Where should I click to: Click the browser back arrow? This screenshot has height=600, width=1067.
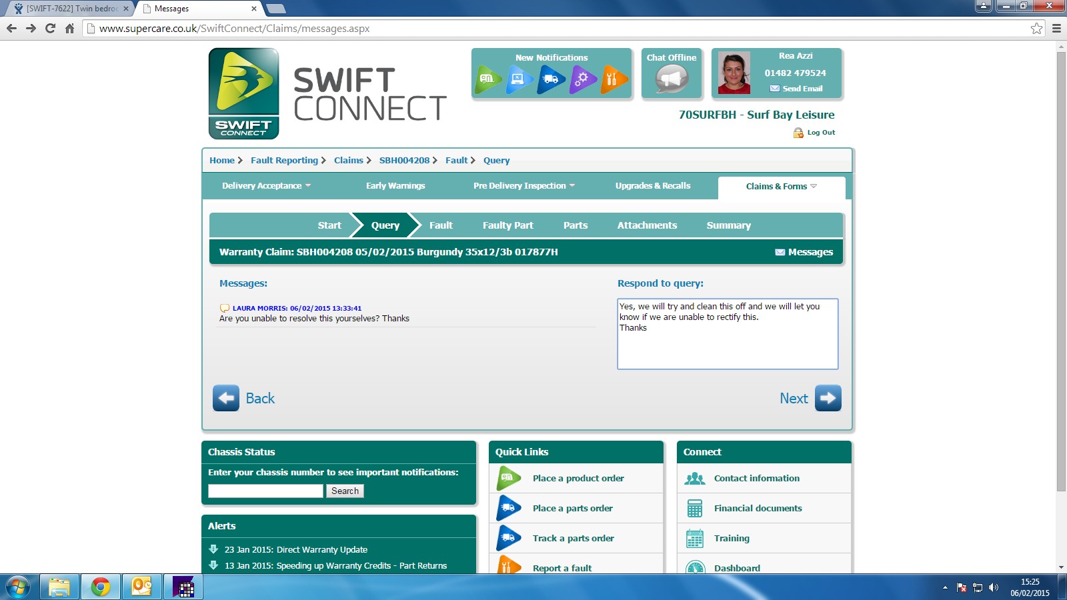point(11,28)
